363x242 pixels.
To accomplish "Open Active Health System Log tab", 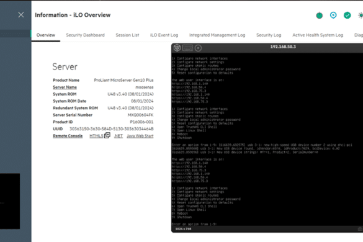I will pyautogui.click(x=318, y=35).
